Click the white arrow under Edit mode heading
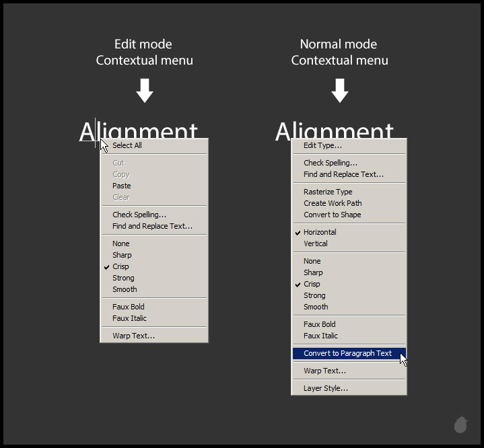484x448 pixels. (145, 91)
